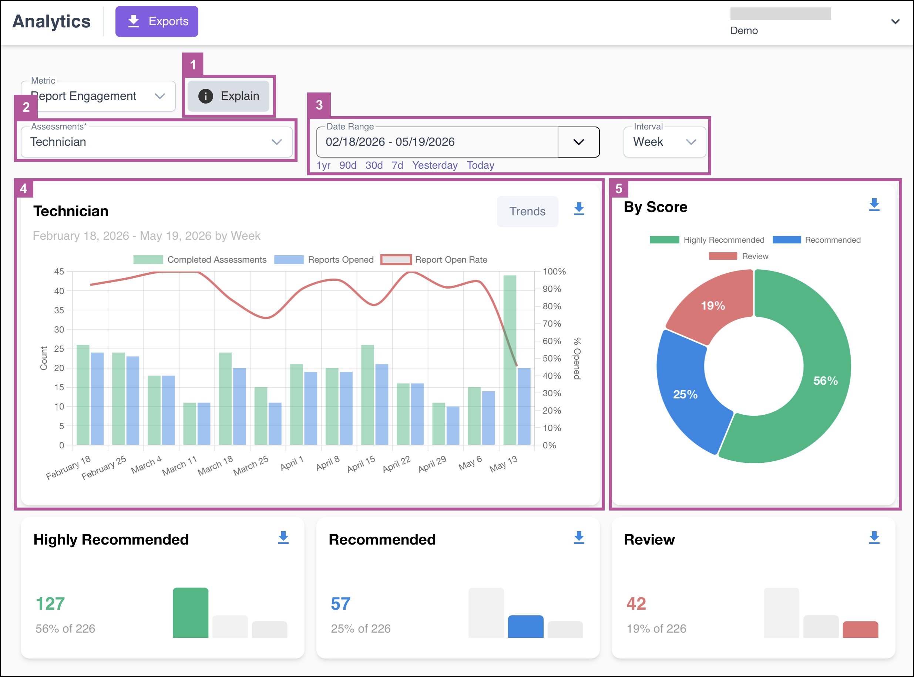Open the Metric Report Engagement dropdown
914x677 pixels.
click(x=98, y=96)
